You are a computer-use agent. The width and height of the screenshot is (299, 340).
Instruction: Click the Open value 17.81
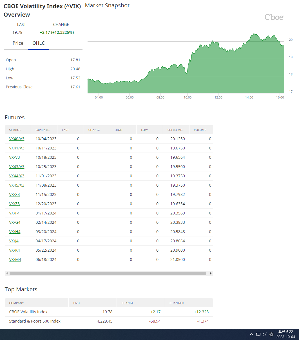(75, 60)
